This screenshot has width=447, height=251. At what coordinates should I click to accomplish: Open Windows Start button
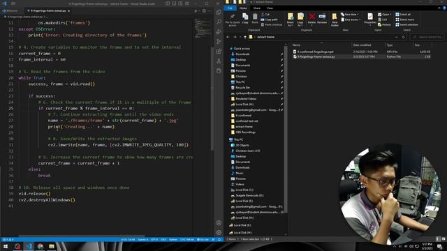6,246
